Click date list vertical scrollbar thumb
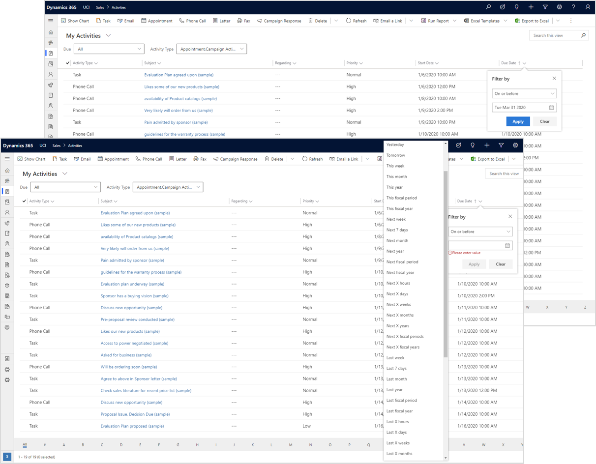This screenshot has width=596, height=464. coord(446,264)
